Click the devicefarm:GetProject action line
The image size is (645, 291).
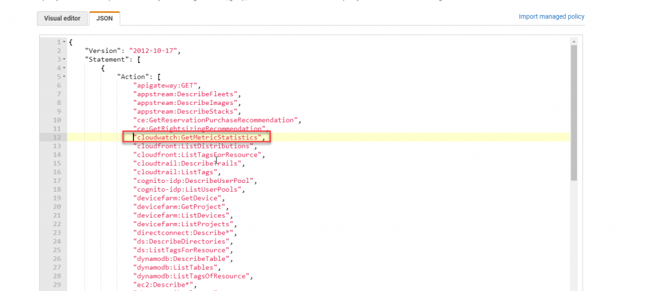(x=180, y=207)
